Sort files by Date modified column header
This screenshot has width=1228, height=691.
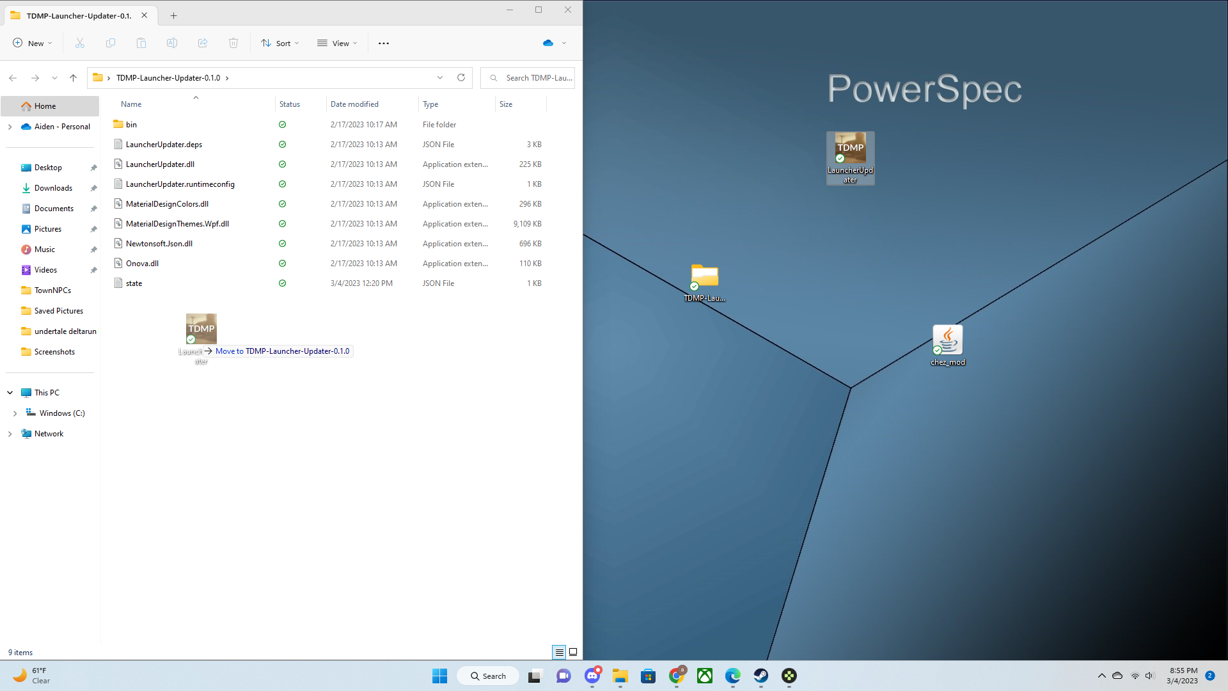click(x=354, y=104)
